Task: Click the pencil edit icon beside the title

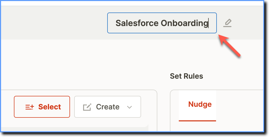Action: [x=227, y=23]
